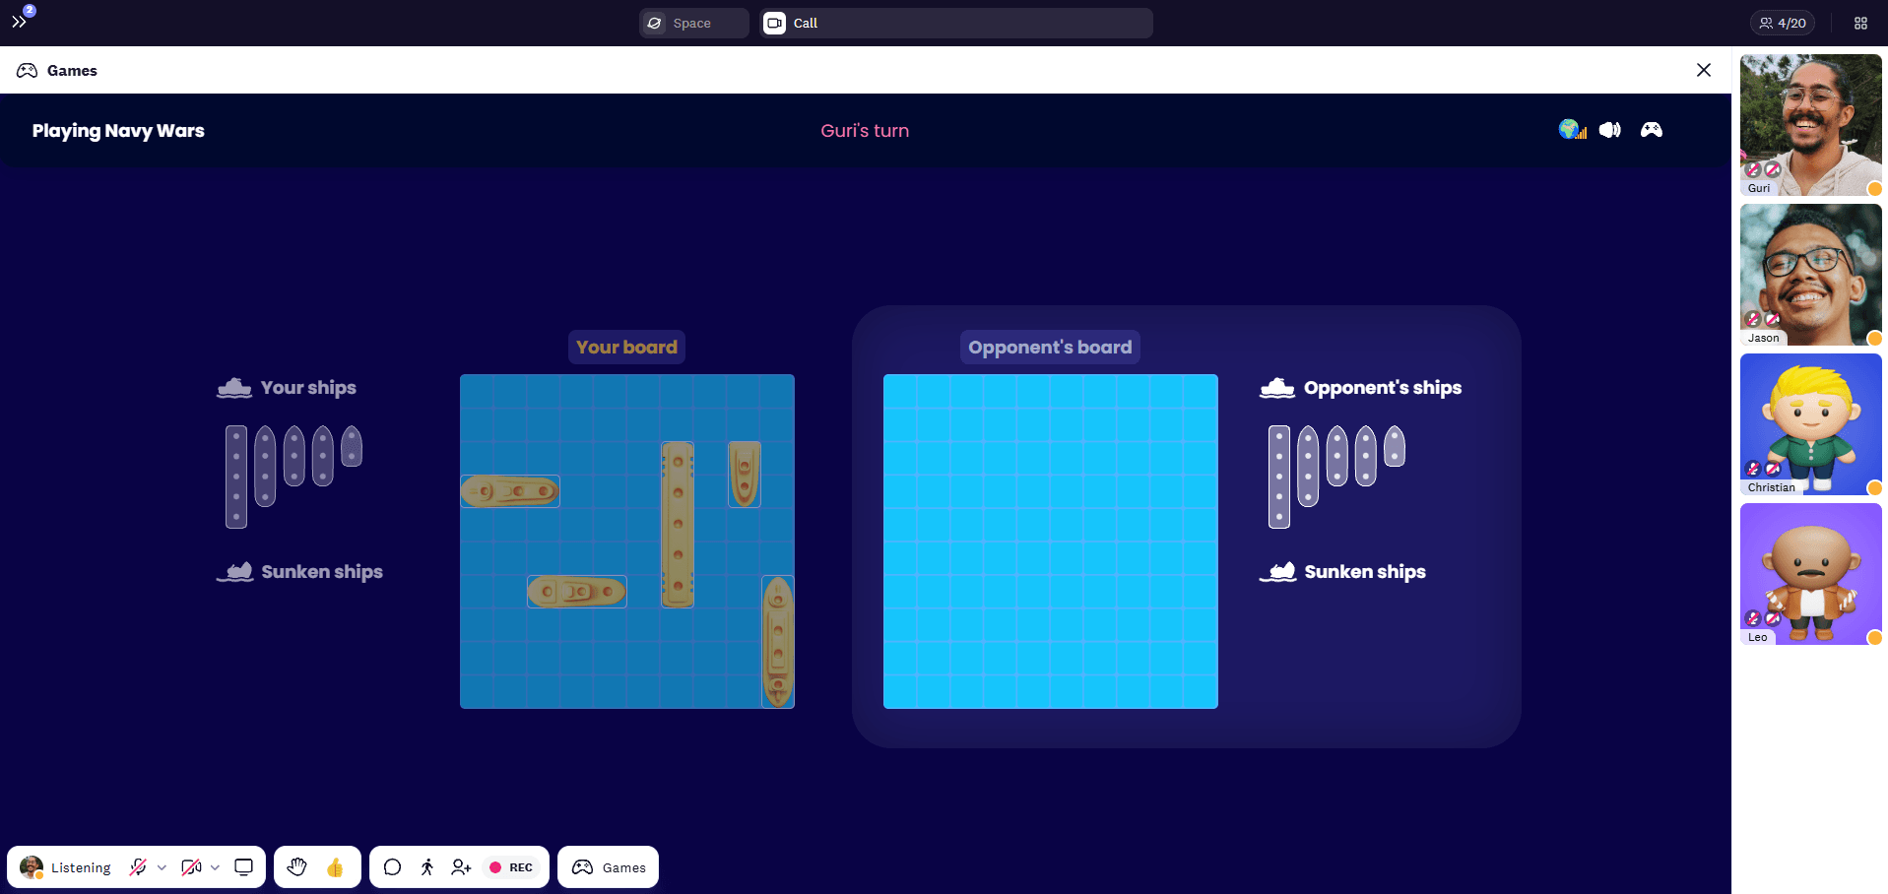Click the Games button in bottom toolbar
The height and width of the screenshot is (894, 1888).
coord(609,867)
